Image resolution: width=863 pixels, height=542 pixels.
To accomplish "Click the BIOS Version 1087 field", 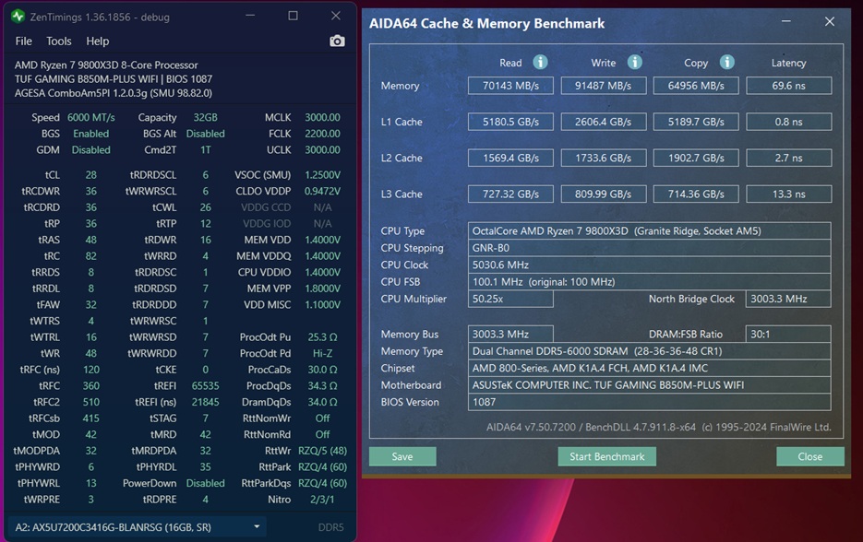I will pos(649,403).
